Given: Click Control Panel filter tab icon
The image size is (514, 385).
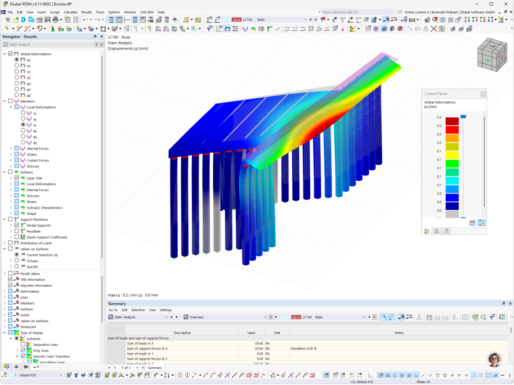Looking at the screenshot, I should point(447,231).
